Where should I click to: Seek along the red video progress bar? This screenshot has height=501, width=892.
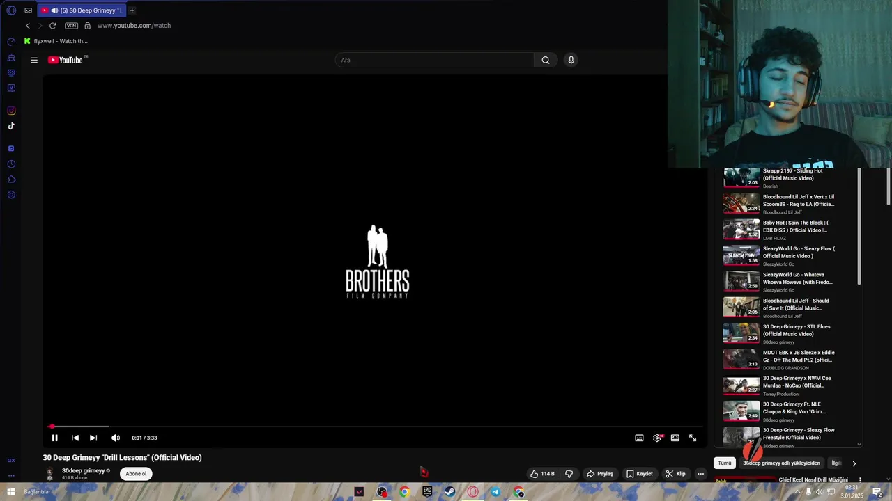point(376,426)
